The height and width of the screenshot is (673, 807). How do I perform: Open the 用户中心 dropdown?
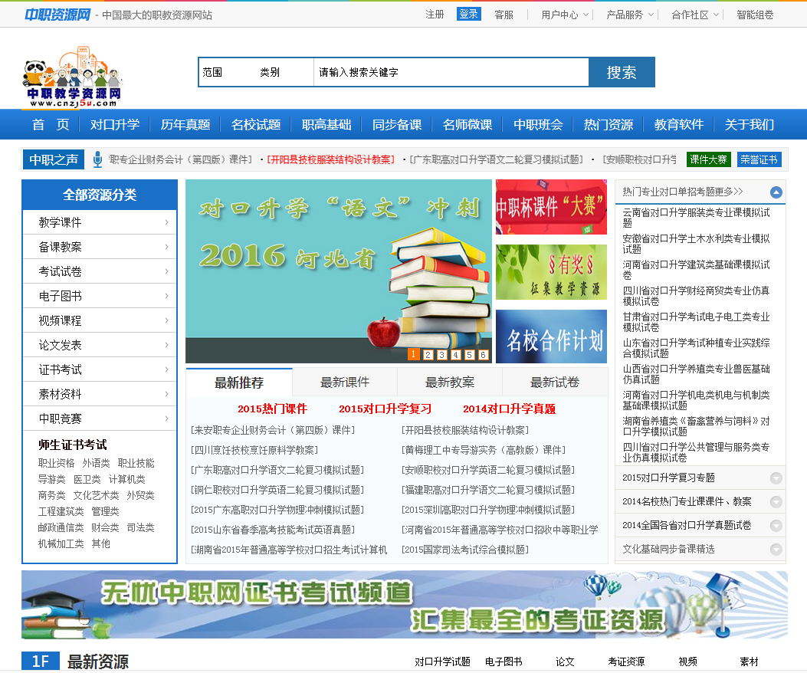[565, 15]
